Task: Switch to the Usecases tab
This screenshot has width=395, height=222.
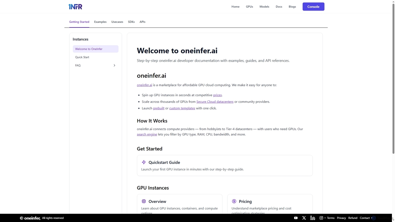Action: [x=117, y=22]
